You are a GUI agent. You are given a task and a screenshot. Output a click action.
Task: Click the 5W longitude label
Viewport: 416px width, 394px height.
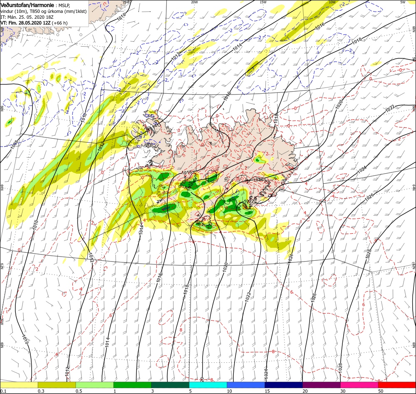tap(403, 2)
